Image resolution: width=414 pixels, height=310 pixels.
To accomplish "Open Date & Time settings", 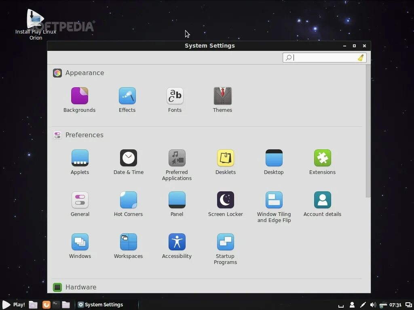I will [x=129, y=162].
